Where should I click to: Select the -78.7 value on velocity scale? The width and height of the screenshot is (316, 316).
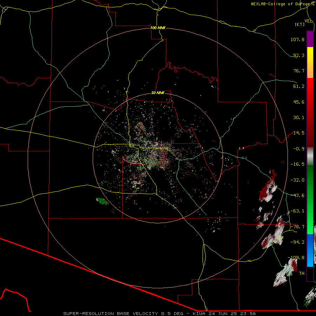click(297, 227)
